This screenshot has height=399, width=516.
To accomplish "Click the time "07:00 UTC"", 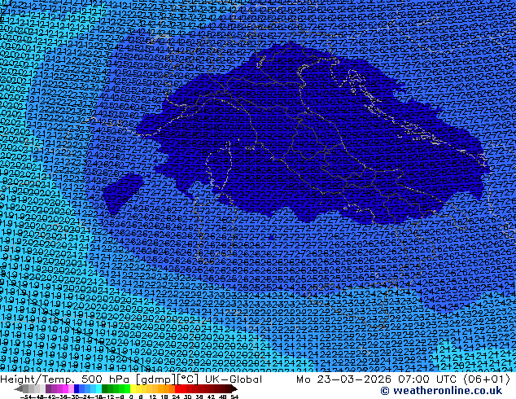I will [429, 379].
